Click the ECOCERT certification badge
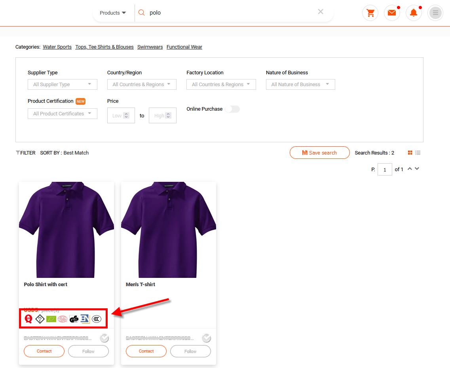The height and width of the screenshot is (368, 450). pos(62,319)
